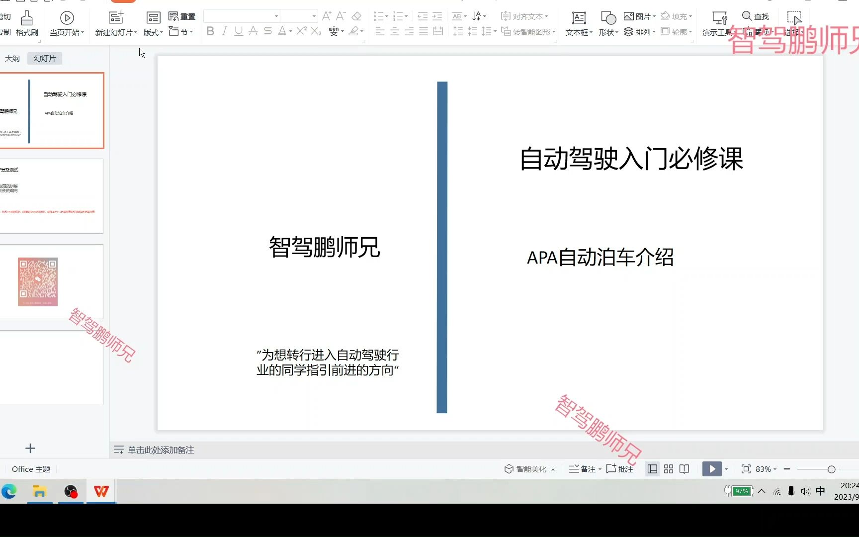The height and width of the screenshot is (537, 859).
Task: Click the distributed alignment icon
Action: click(438, 31)
